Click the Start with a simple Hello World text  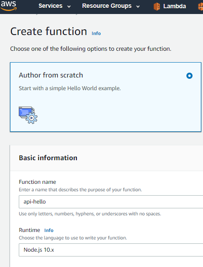pyautogui.click(x=70, y=88)
